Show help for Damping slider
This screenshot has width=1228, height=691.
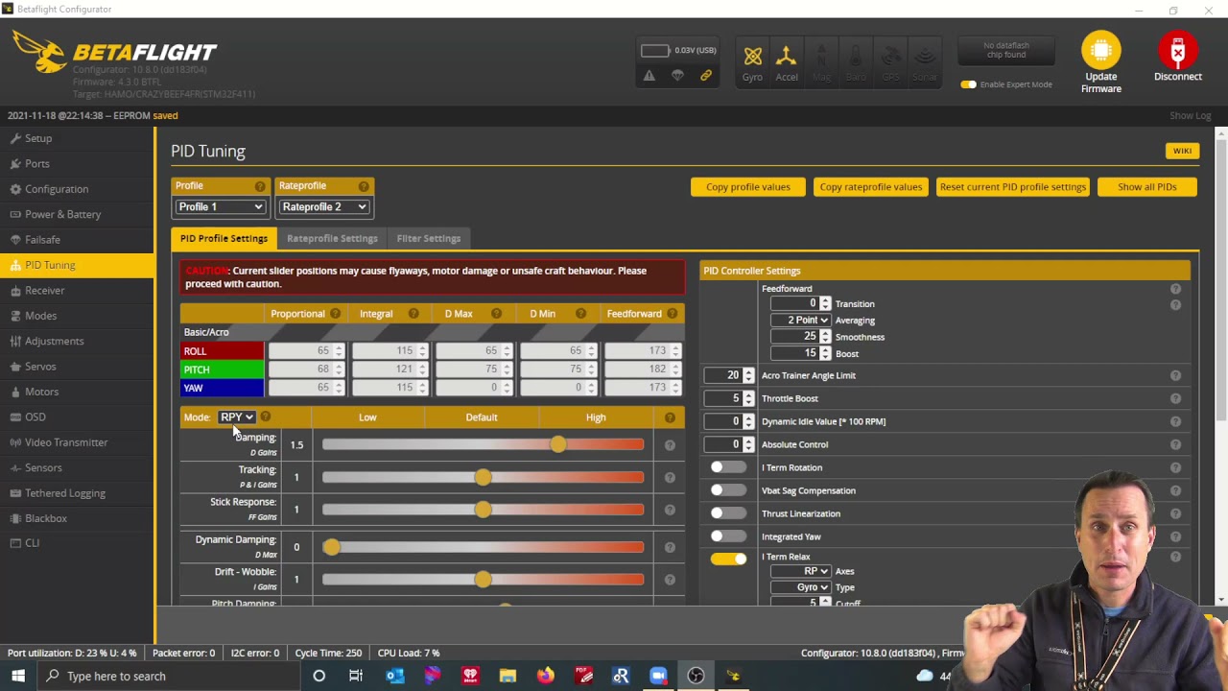click(670, 445)
